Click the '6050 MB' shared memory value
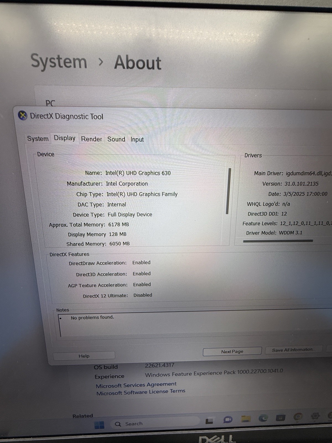332x443 pixels. click(120, 244)
